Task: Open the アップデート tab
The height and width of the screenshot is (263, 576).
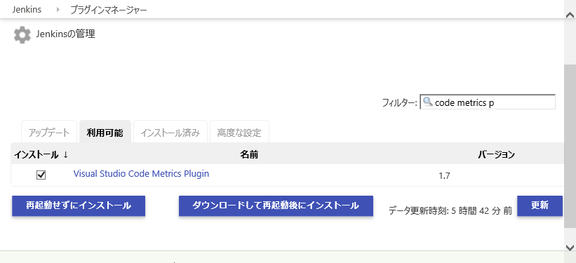Action: (x=49, y=133)
